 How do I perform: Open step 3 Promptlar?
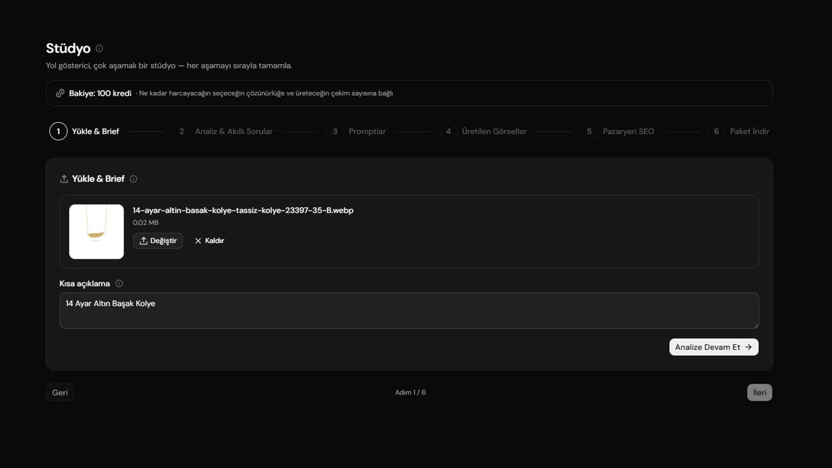[356, 131]
